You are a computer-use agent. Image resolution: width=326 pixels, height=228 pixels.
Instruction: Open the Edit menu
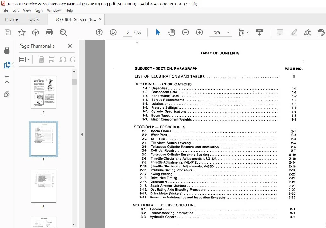pos(15,10)
